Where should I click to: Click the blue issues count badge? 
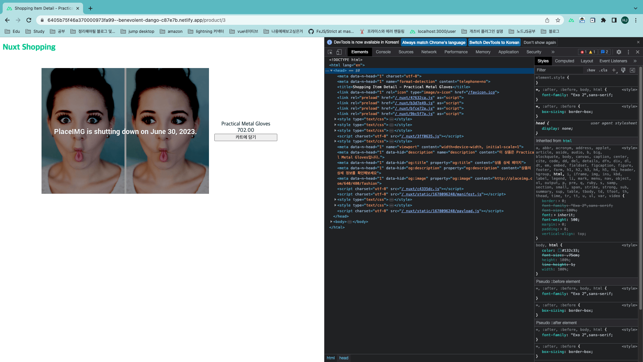click(x=604, y=52)
